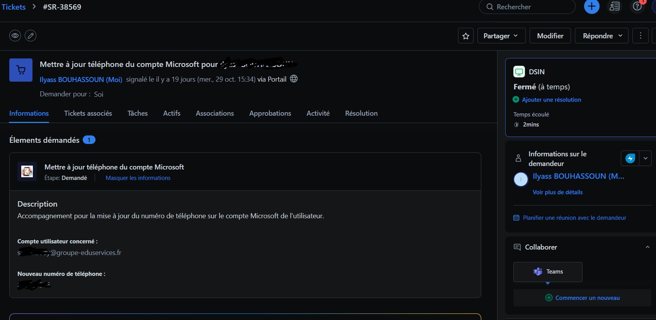Expand the requester info chevron dropdown
Screen dimensions: 656x320
(x=645, y=158)
